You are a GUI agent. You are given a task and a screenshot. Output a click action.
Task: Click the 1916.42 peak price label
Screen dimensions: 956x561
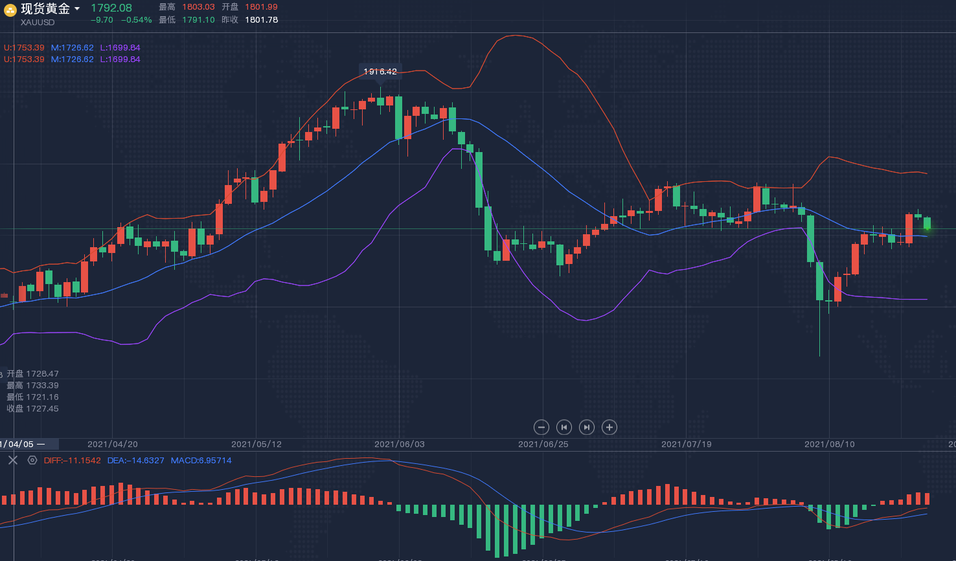[x=380, y=71]
